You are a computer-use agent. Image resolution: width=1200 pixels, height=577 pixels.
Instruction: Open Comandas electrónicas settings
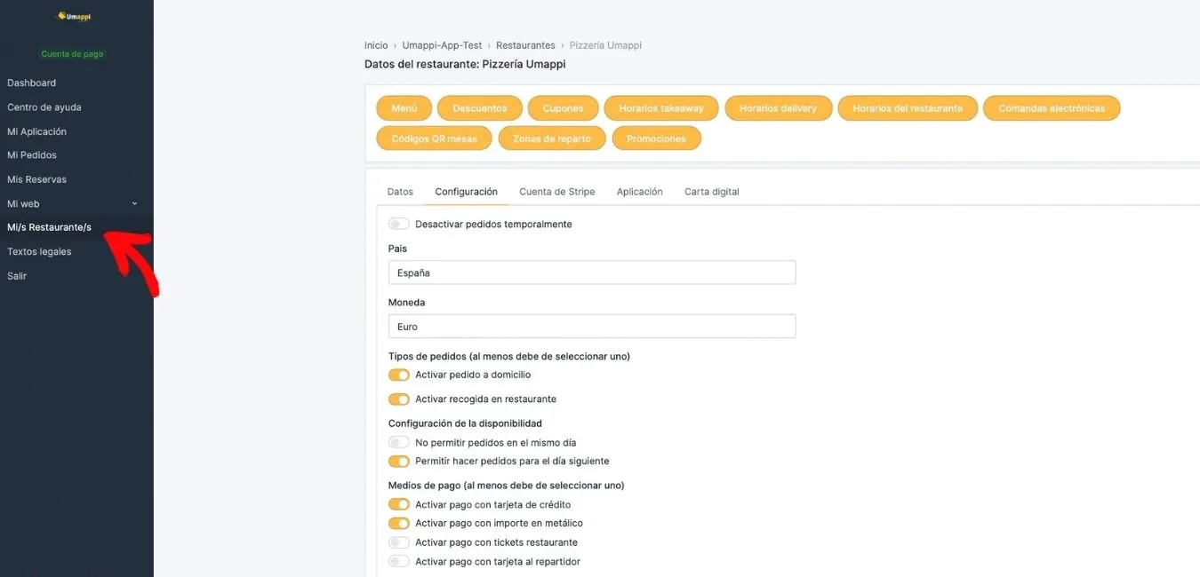pos(1052,108)
